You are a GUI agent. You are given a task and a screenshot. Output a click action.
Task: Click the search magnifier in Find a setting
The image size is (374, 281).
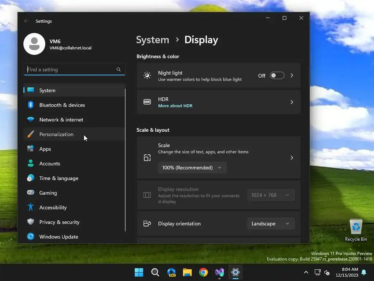pyautogui.click(x=119, y=70)
